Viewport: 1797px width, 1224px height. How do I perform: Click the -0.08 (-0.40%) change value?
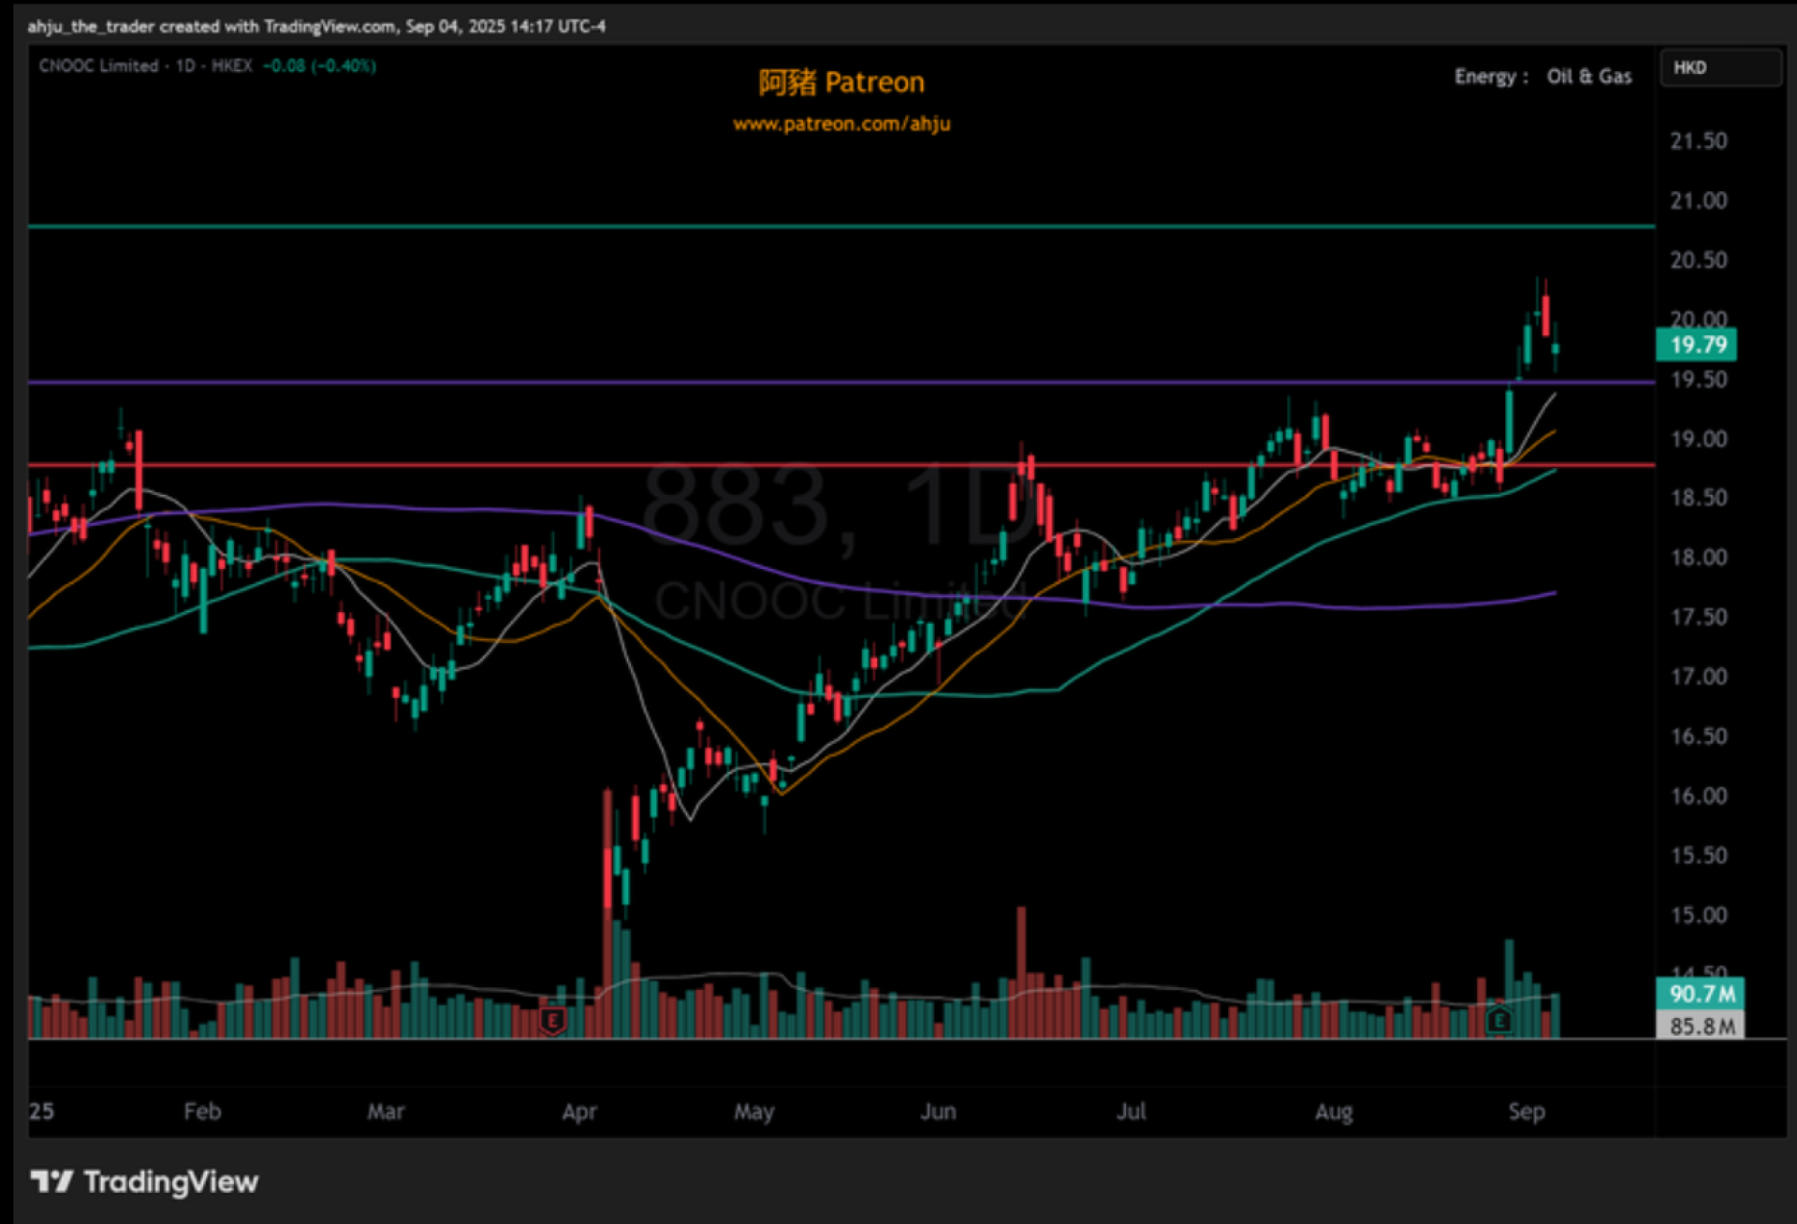[319, 66]
